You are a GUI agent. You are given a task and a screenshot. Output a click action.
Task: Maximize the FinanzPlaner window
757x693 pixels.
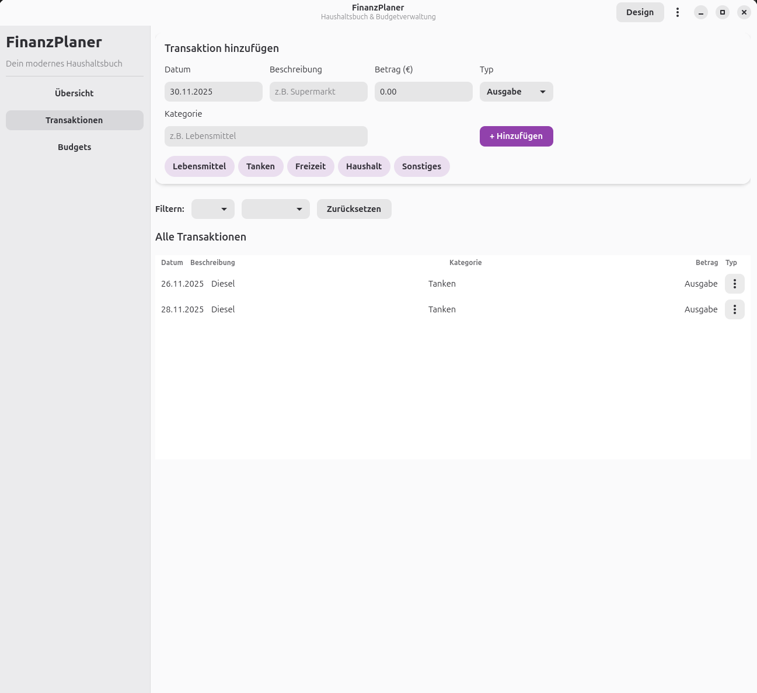pyautogui.click(x=722, y=12)
